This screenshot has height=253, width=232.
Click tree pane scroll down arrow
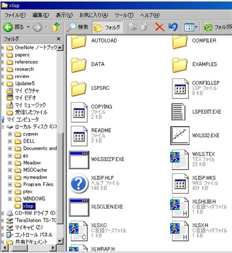60,241
